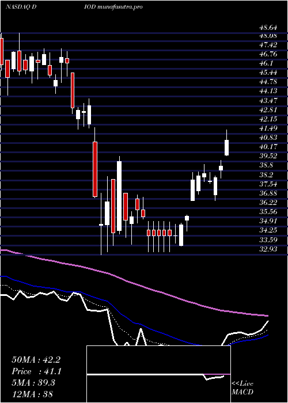Click the 41.49 price axis label
Viewport: 288px width, 403px height.
pos(268,128)
